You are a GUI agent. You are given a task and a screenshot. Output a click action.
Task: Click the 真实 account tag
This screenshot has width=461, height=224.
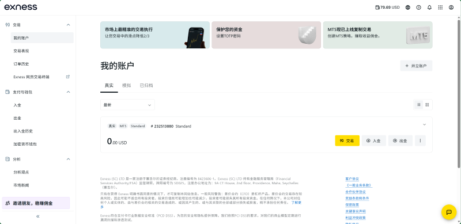[x=112, y=126]
